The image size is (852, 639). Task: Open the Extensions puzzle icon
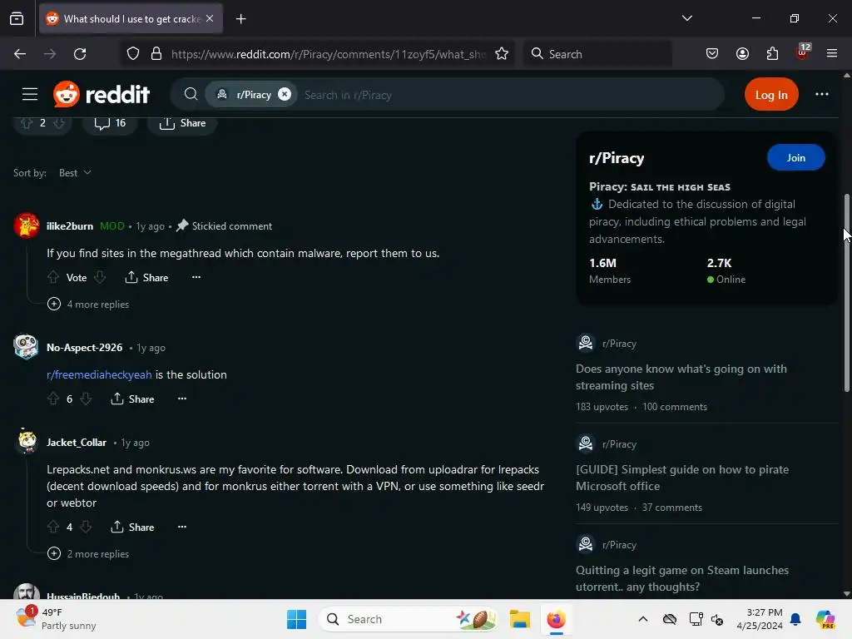click(772, 54)
